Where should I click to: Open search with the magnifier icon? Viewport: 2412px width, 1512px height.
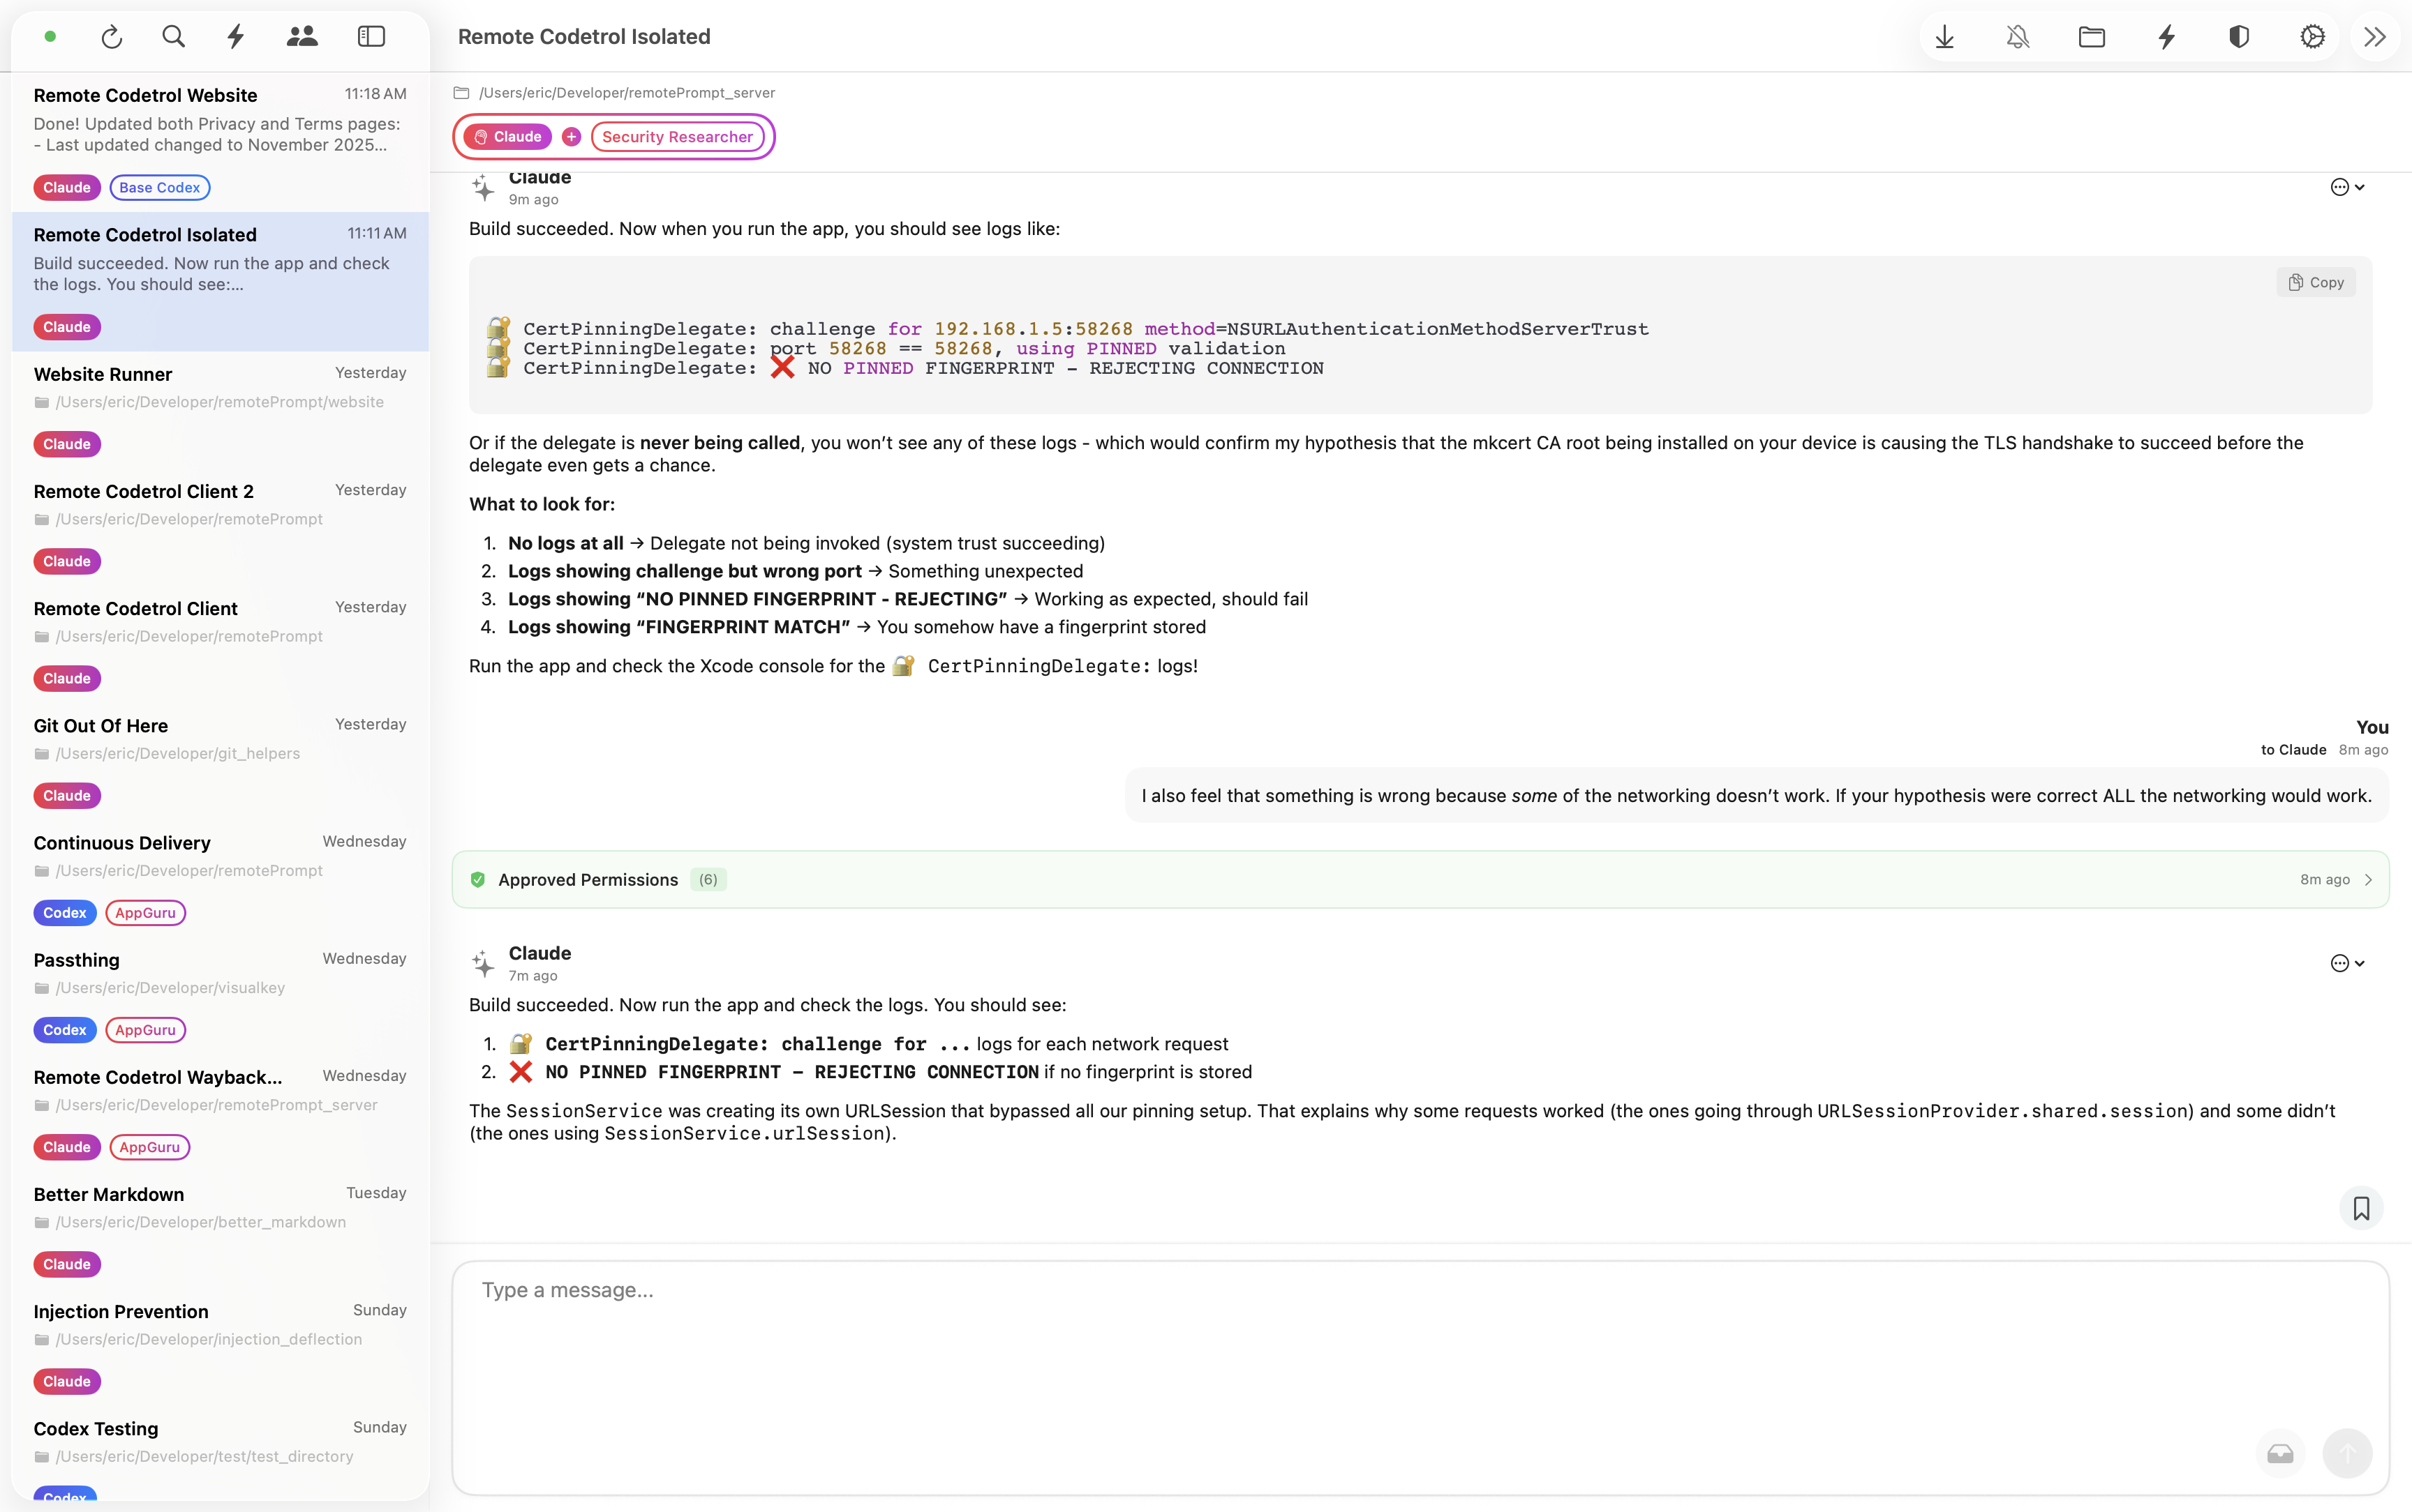(x=173, y=37)
